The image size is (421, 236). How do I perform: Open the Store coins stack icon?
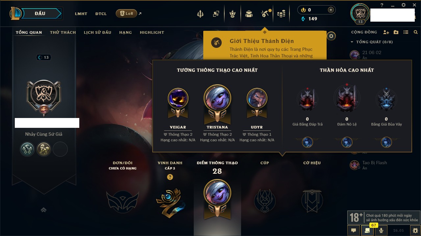281,14
